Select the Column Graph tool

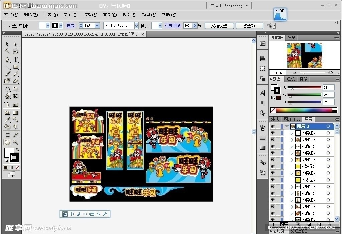coord(15,104)
